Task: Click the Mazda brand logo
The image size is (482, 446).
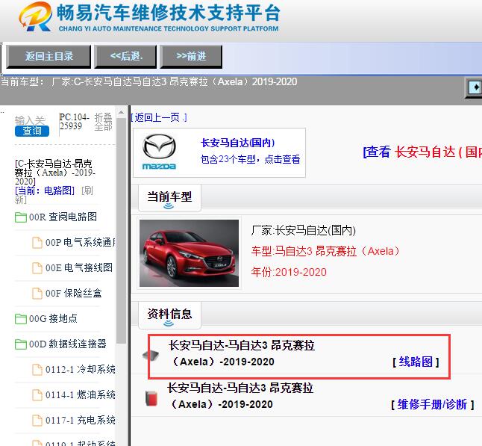Action: pyautogui.click(x=159, y=152)
